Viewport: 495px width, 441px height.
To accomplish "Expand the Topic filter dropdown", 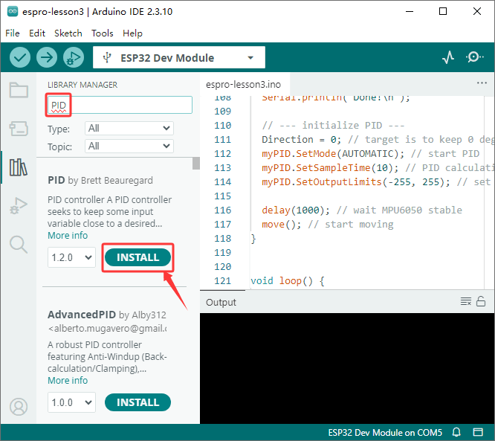I will [129, 146].
